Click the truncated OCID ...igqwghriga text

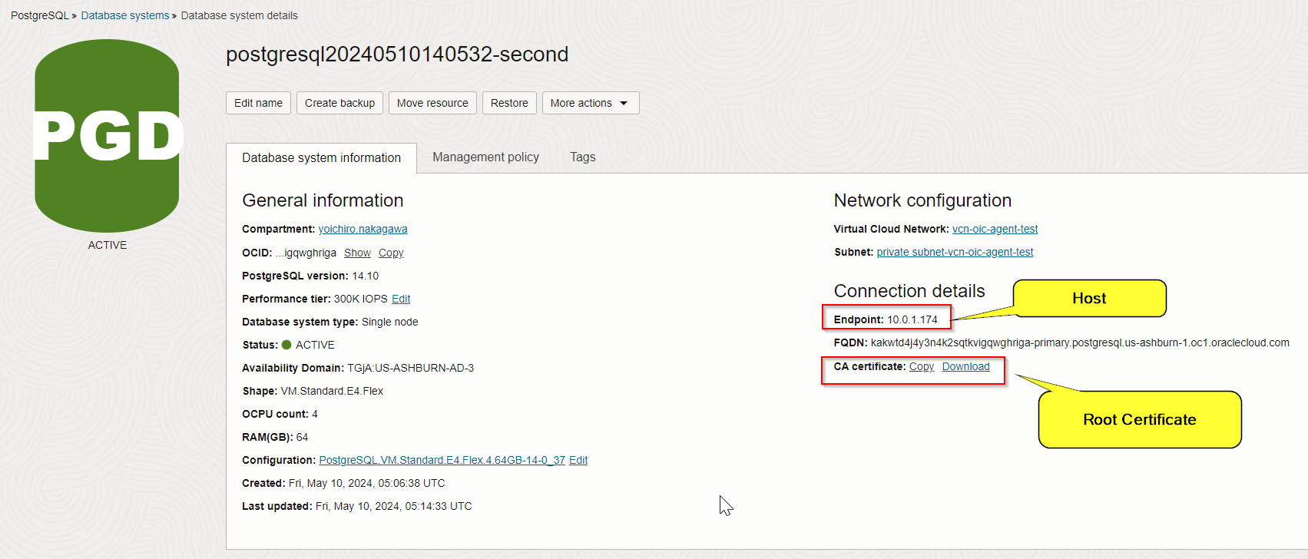coord(306,253)
